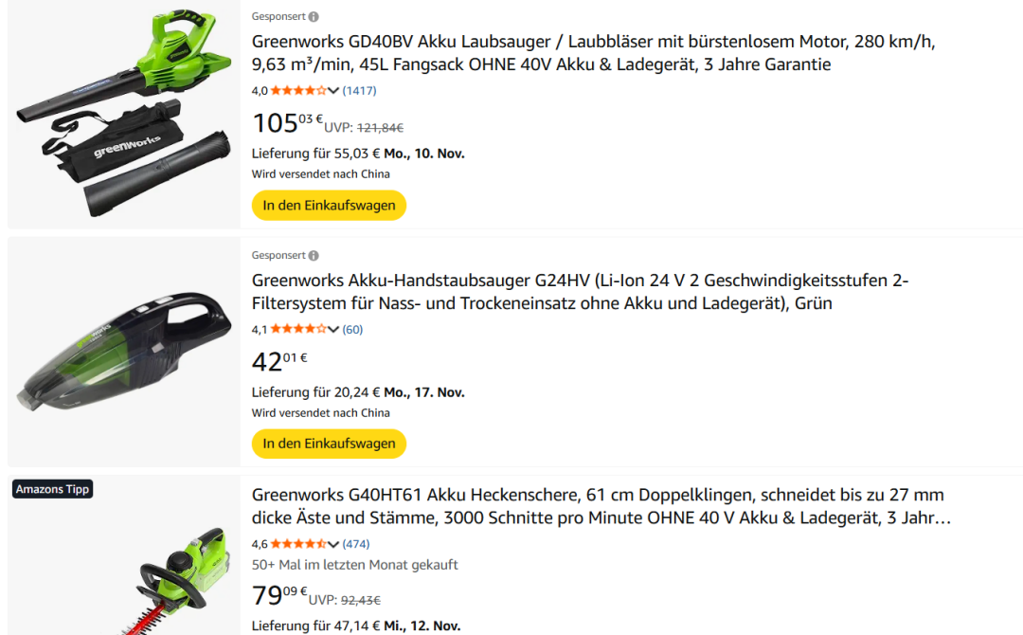1023x635 pixels.
Task: Expand rating breakdown for GD40BV leaf blower
Action: pos(333,91)
